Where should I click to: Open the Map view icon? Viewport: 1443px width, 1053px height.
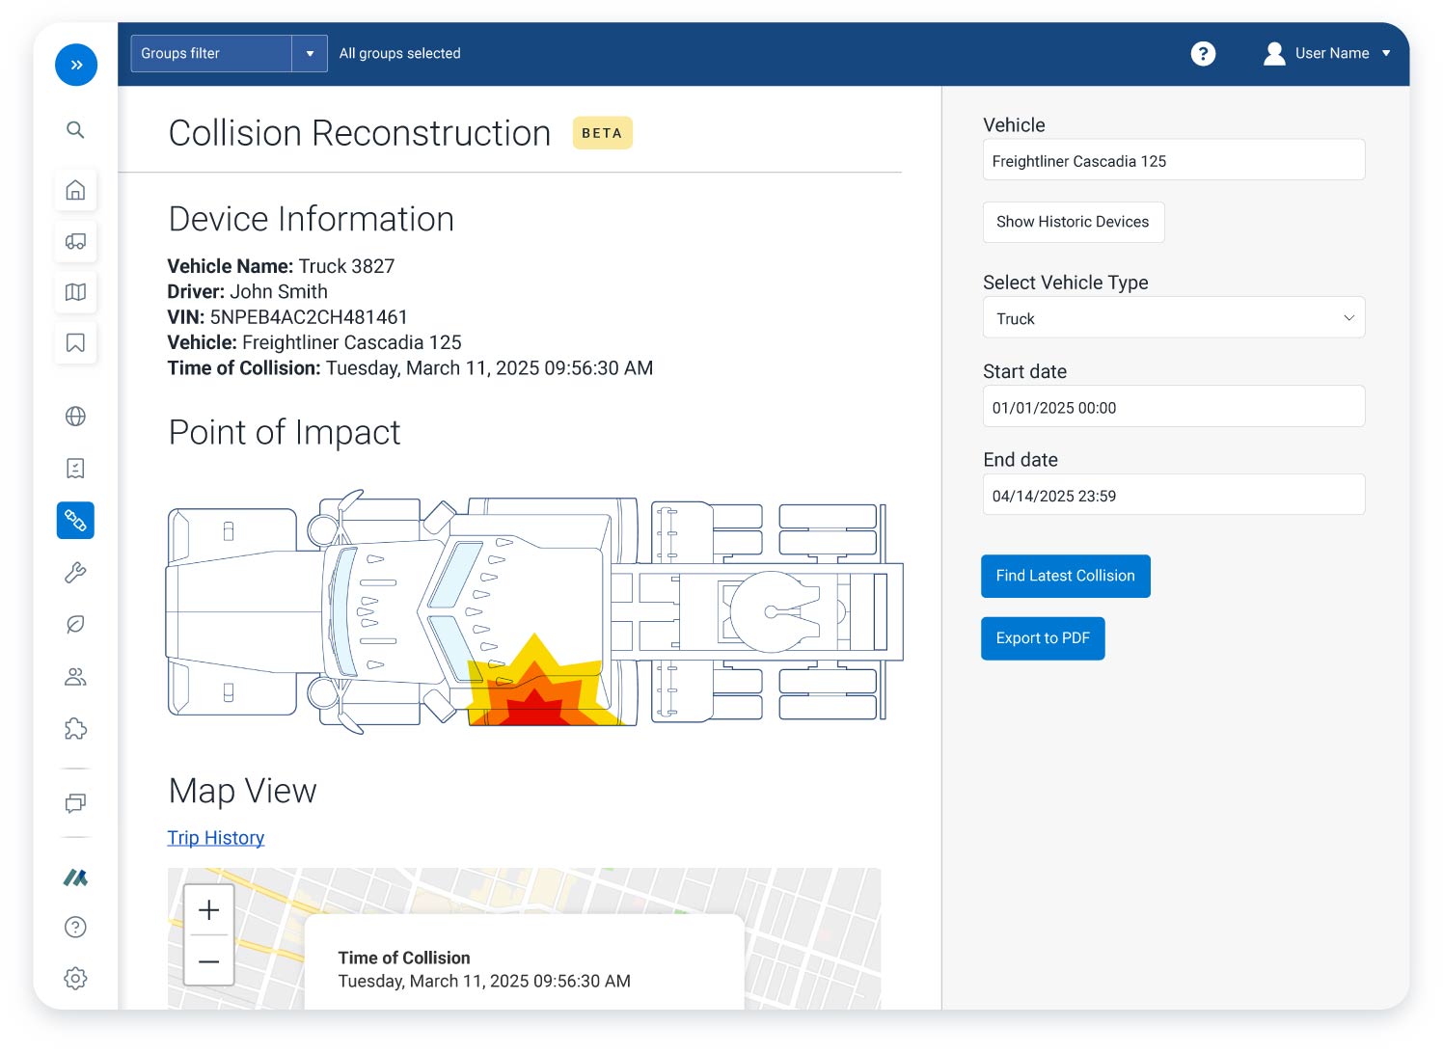75,292
